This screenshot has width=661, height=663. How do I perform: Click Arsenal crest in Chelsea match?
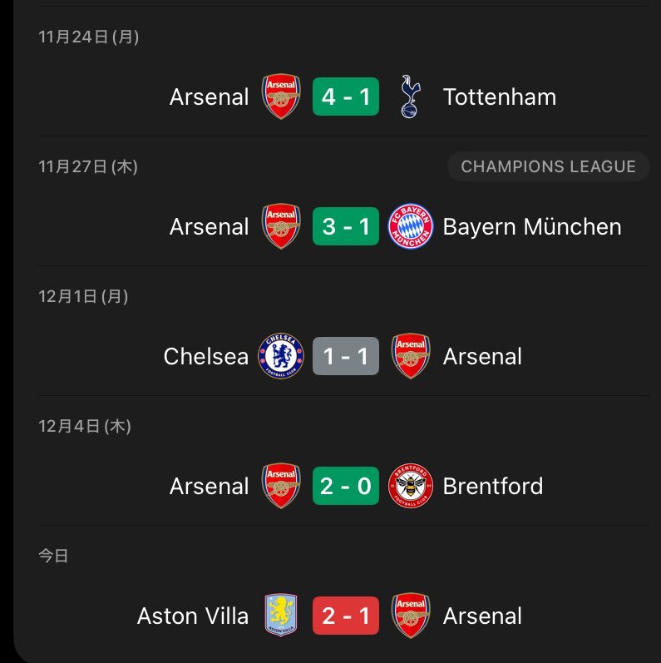click(411, 356)
